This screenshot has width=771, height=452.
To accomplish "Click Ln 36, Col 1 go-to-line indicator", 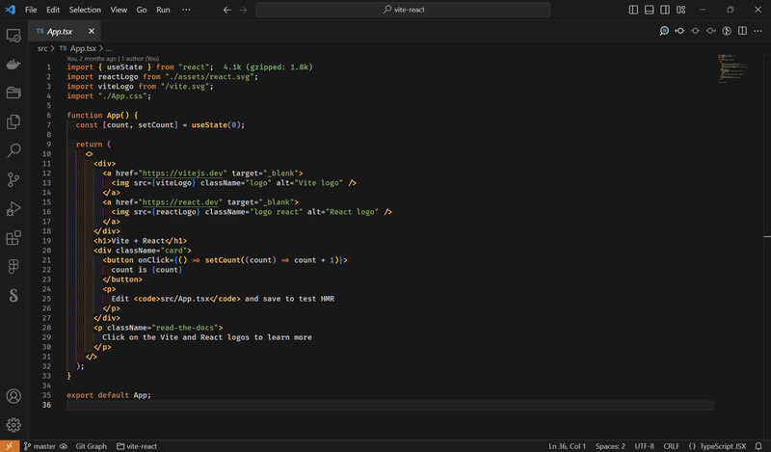I will (x=567, y=446).
